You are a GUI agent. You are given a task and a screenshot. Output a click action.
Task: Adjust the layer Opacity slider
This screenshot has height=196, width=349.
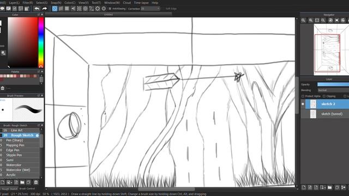[x=333, y=84]
